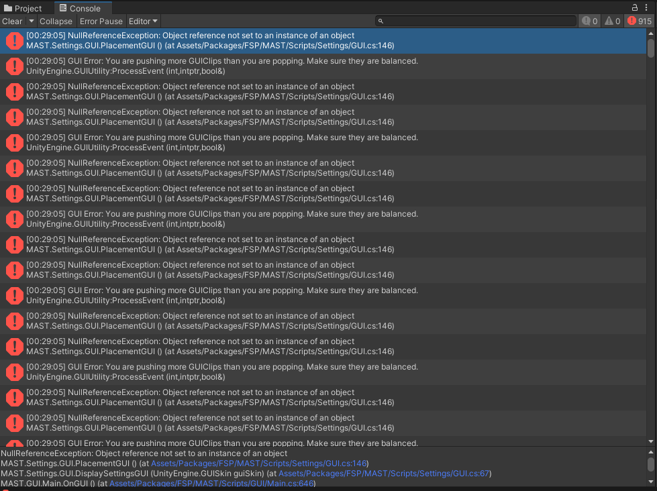Click the console search field

coord(476,21)
